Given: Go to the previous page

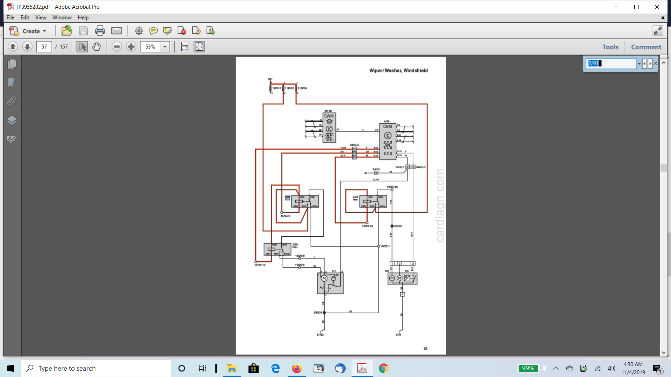Looking at the screenshot, I should 13,46.
